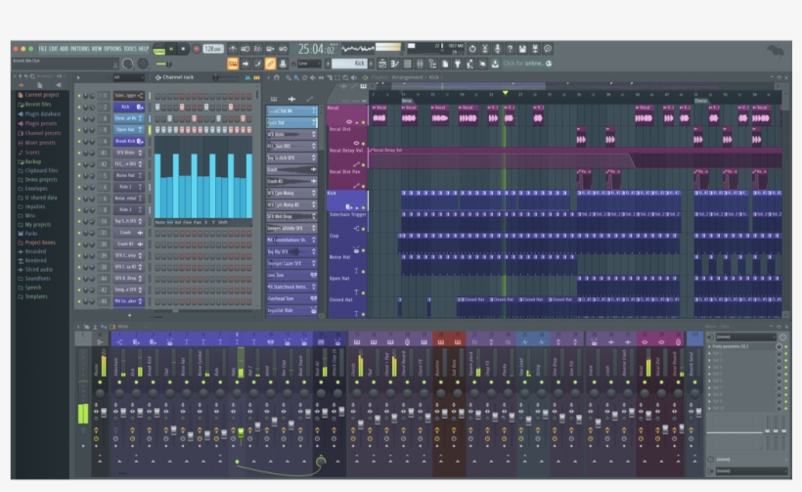Click the plus icon above the picker list
The image size is (802, 492).
[x=291, y=99]
